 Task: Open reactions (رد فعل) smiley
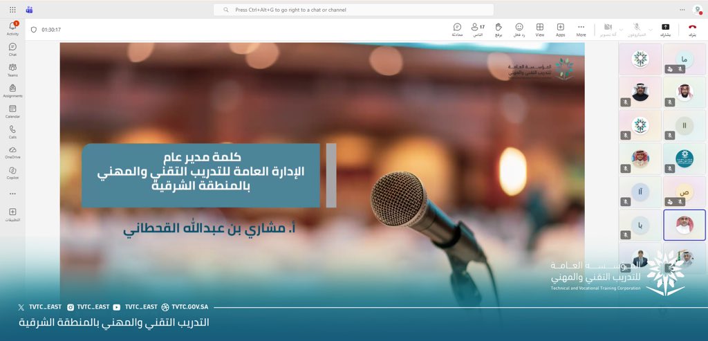(x=519, y=30)
